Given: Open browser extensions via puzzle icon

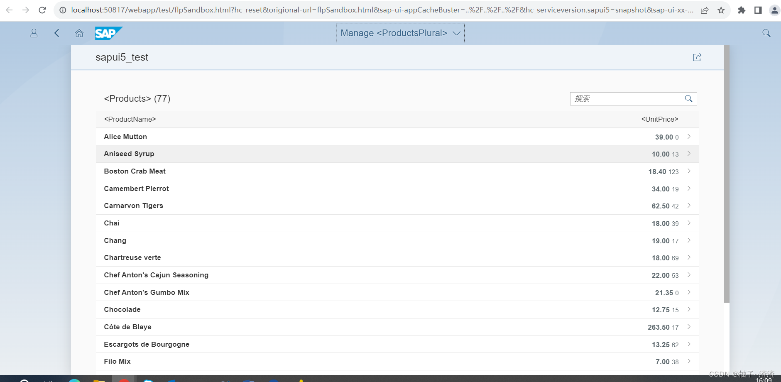Looking at the screenshot, I should pyautogui.click(x=742, y=10).
